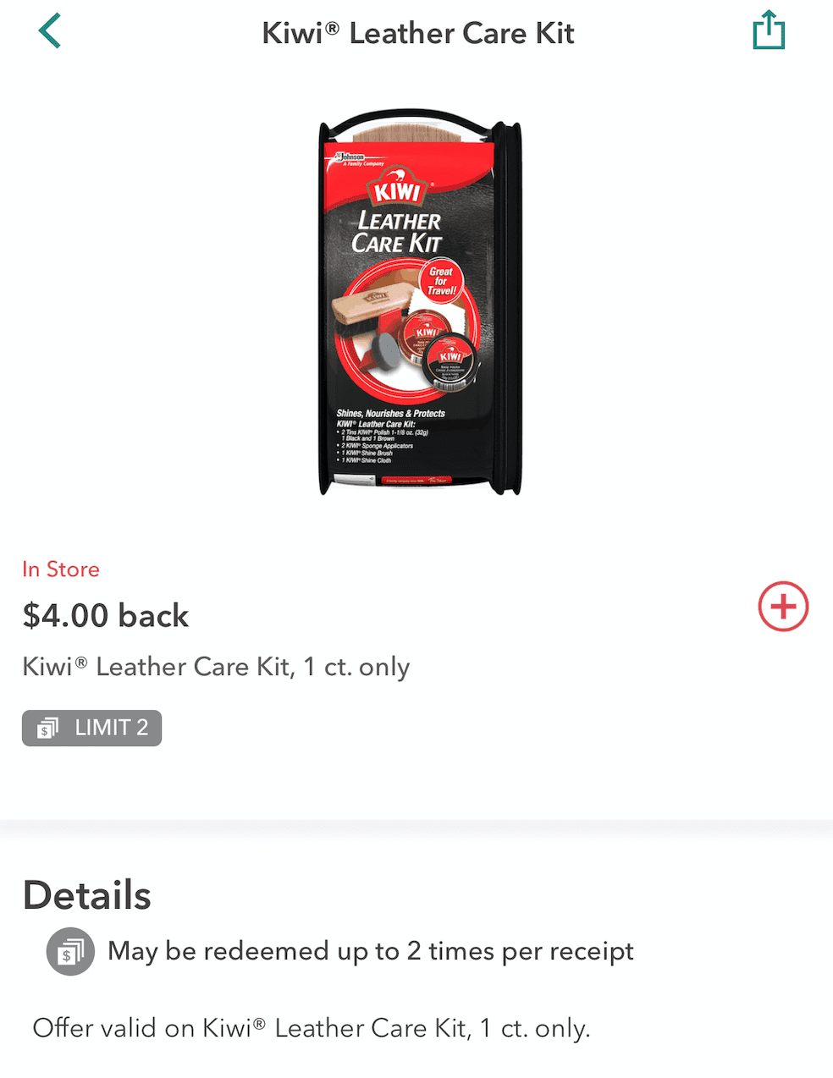This screenshot has height=1078, width=833.
Task: Select the In Store label
Action: (x=61, y=569)
